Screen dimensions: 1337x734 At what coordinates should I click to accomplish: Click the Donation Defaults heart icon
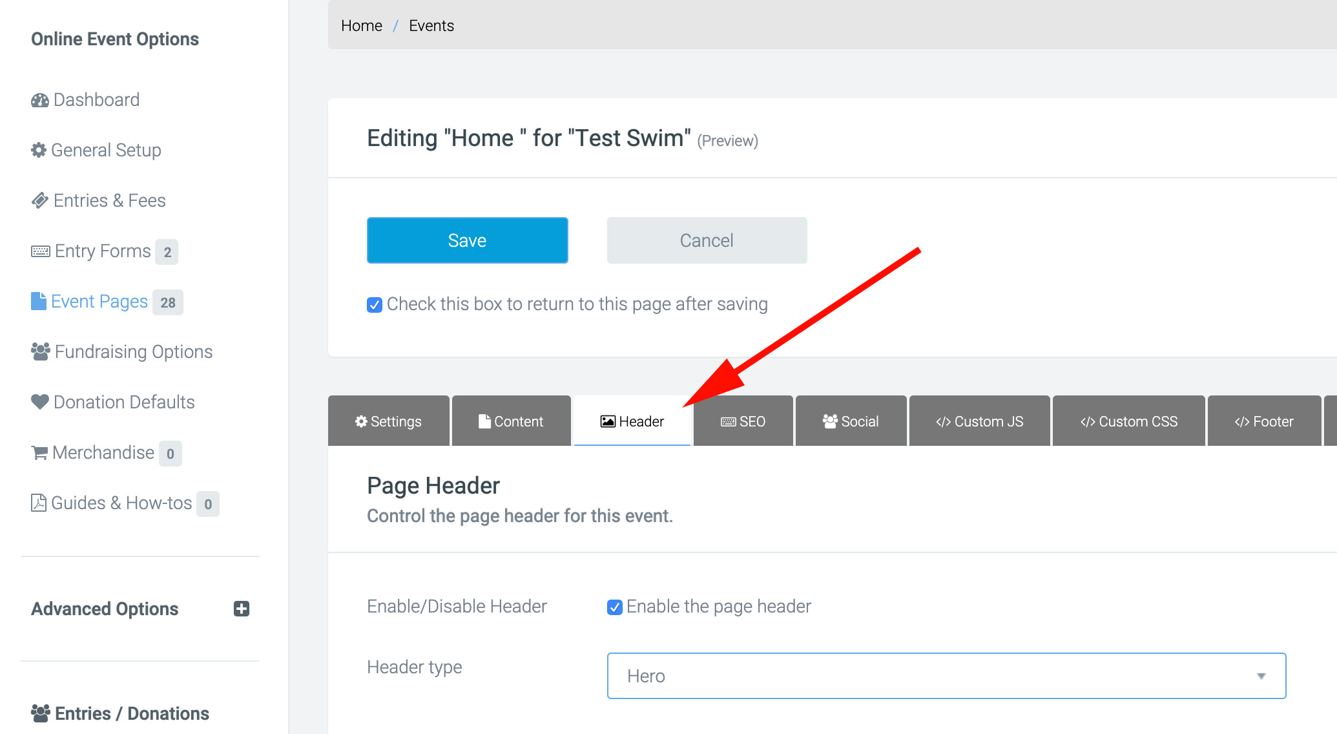[39, 402]
